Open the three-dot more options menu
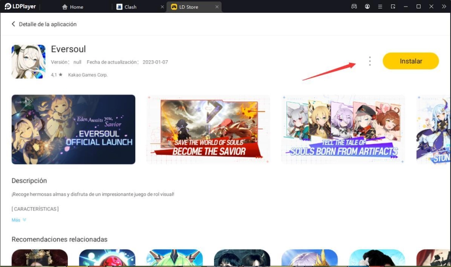 (370, 61)
